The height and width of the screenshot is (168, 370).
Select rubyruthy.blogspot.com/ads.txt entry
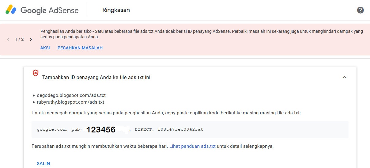pyautogui.click(x=70, y=102)
